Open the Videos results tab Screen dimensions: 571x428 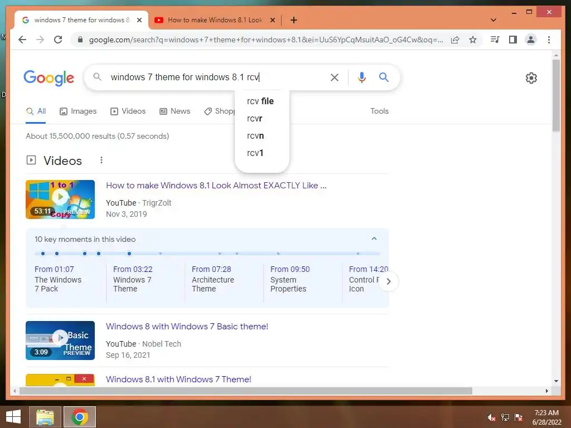point(128,111)
